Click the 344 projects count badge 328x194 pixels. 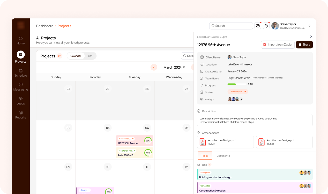click(60, 56)
